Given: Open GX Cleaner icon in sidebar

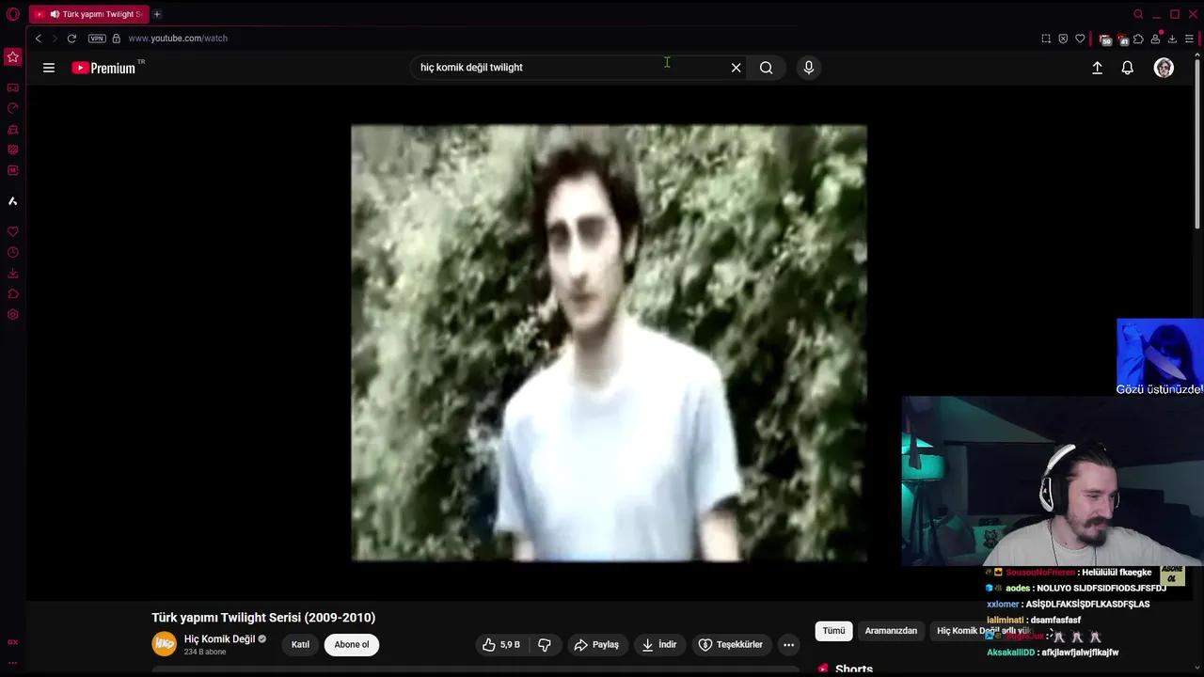Looking at the screenshot, I should (x=13, y=129).
